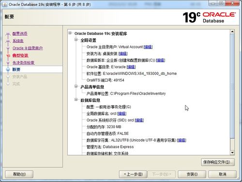Select the 概要 step in sidebar

[x=16, y=69]
